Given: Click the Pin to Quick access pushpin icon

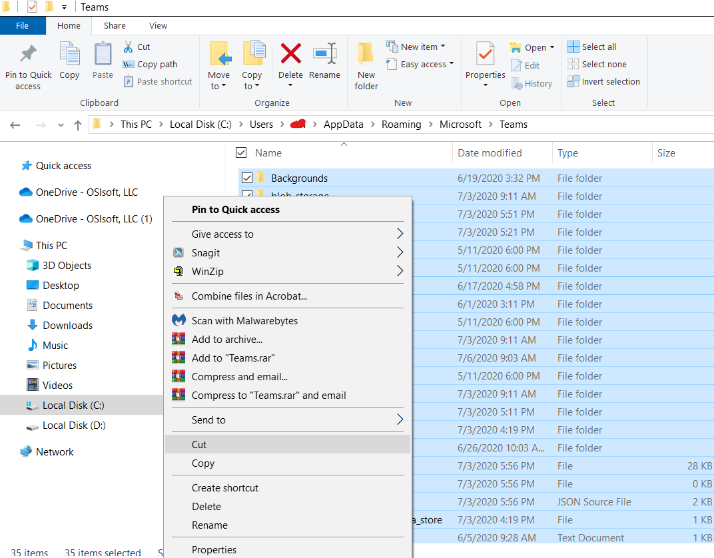Looking at the screenshot, I should click(x=28, y=54).
